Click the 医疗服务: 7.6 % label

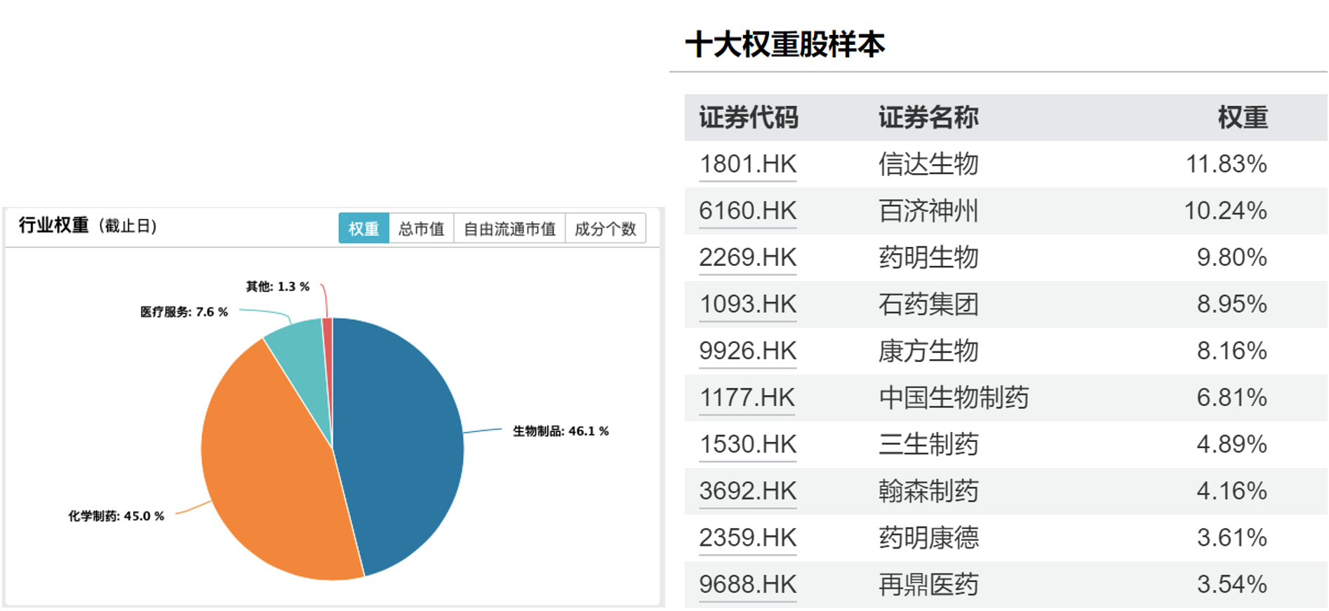[184, 312]
